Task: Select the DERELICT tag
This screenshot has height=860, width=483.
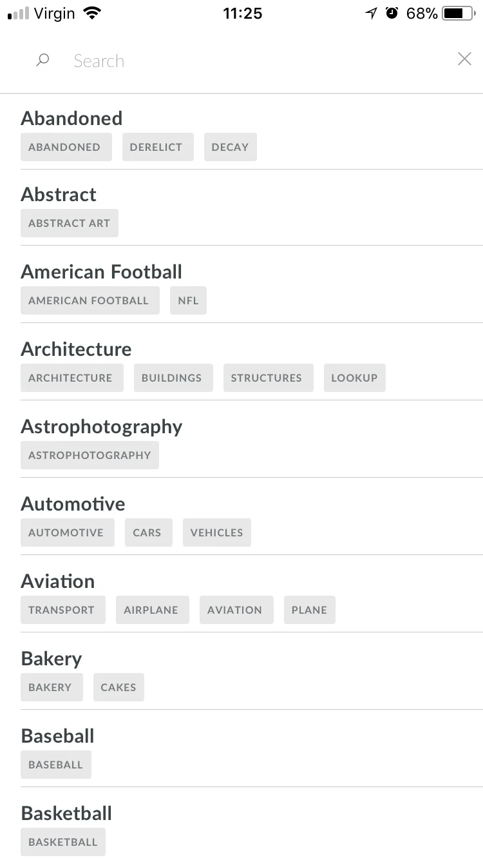Action: tap(156, 147)
